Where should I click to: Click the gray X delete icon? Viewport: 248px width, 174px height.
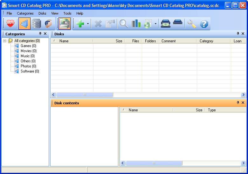pos(98,24)
